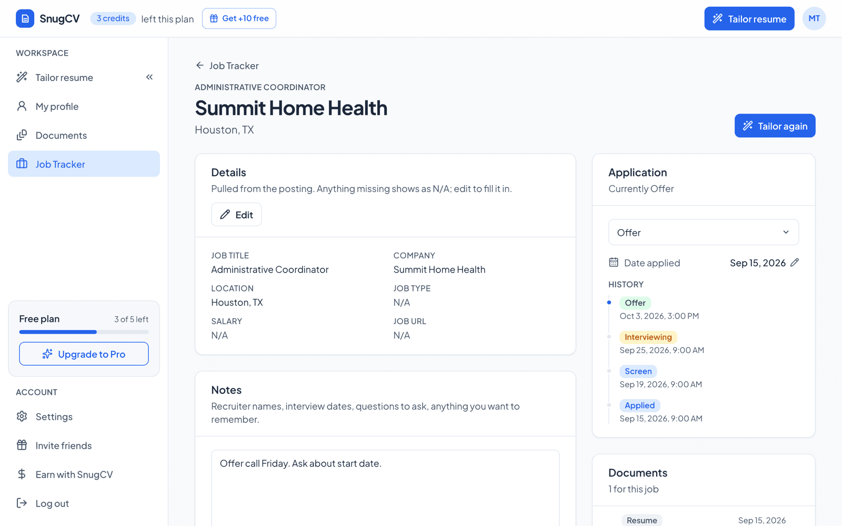Collapse the sidebar with double-chevron icon
Image resolution: width=842 pixels, height=526 pixels.
[149, 77]
